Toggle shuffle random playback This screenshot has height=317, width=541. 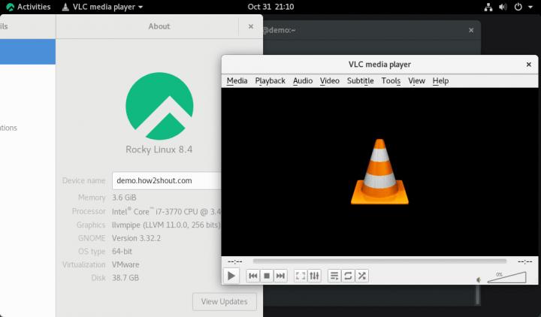[361, 276]
